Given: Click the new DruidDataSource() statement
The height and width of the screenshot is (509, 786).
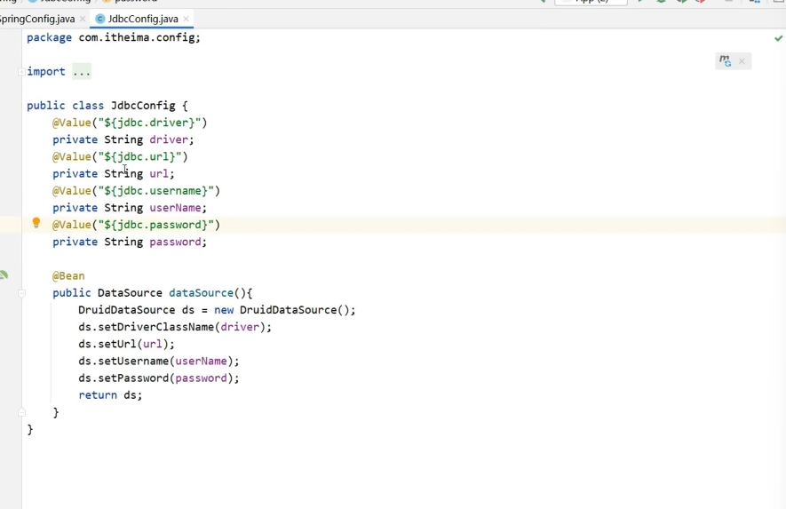Looking at the screenshot, I should coord(217,310).
